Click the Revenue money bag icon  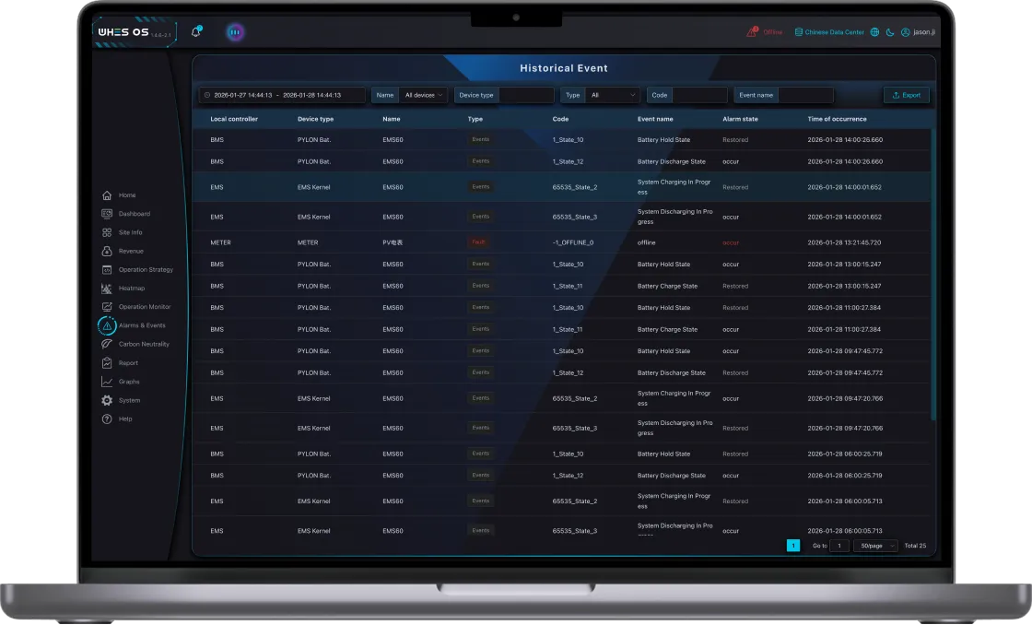pyautogui.click(x=107, y=251)
